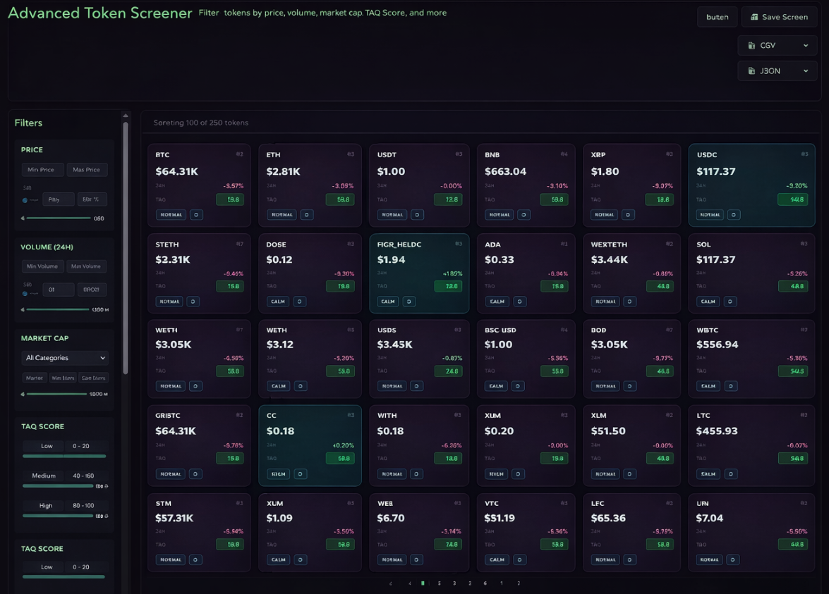Click the circle icon on the FIGR_HELDC card
Image resolution: width=829 pixels, height=594 pixels.
408,301
